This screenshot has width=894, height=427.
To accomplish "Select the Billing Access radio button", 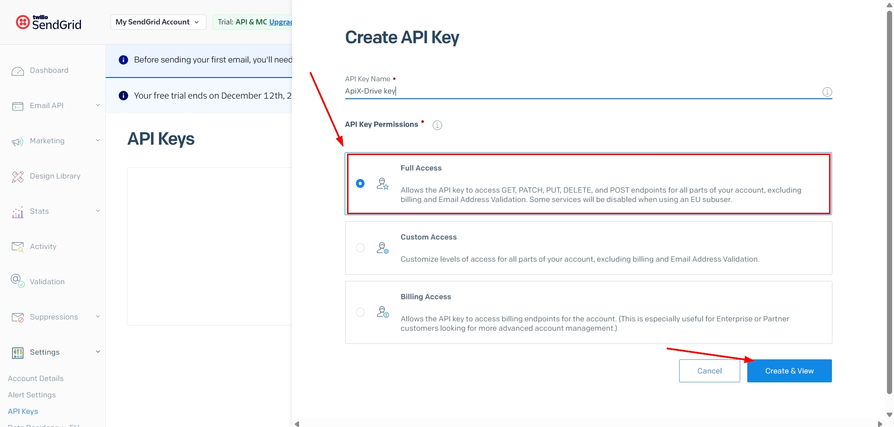I will pos(360,312).
